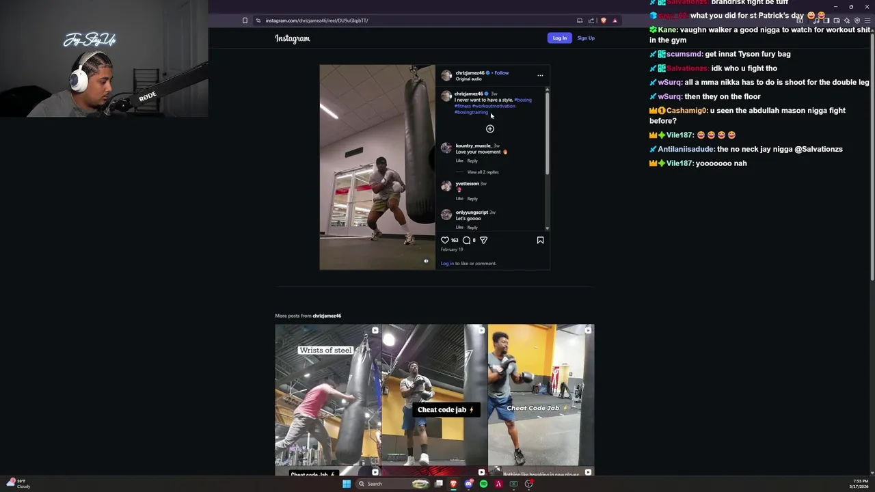Click the #fitness hashtag
875x492 pixels.
pos(463,106)
